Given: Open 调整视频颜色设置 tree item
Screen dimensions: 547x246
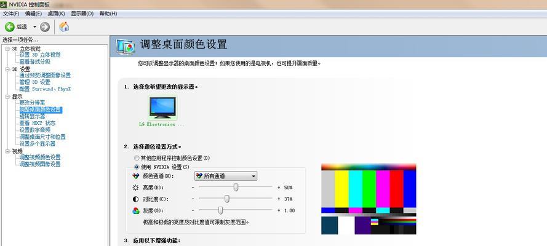Looking at the screenshot, I should coord(40,157).
